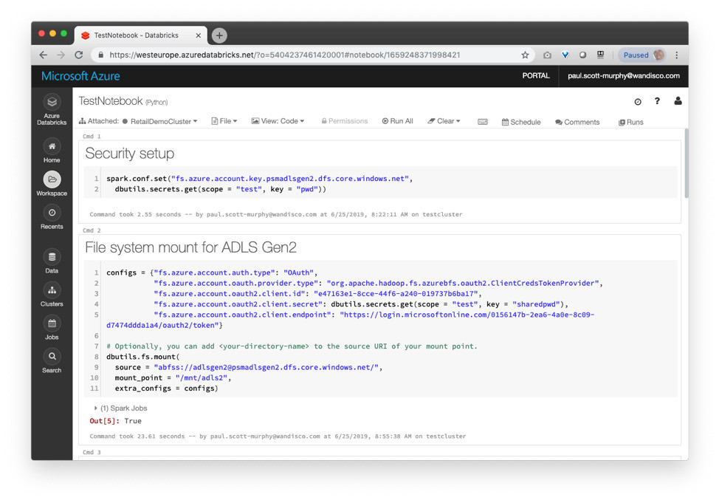The image size is (719, 500).
Task: Open the Workspace sidebar icon
Action: 52,179
